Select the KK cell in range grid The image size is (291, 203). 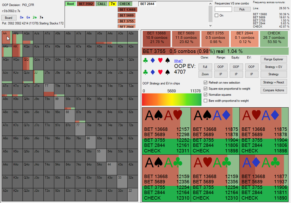tap(17, 50)
